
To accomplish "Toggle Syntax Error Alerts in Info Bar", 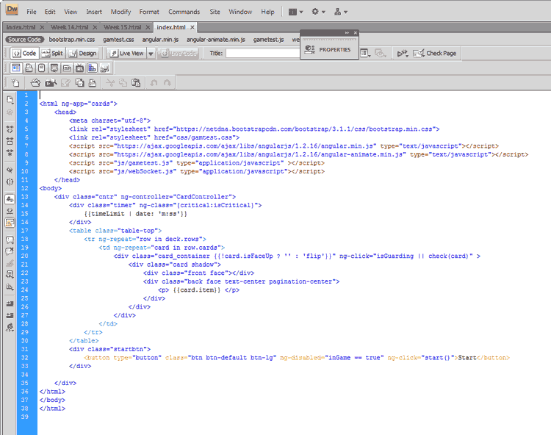I will [x=10, y=223].
